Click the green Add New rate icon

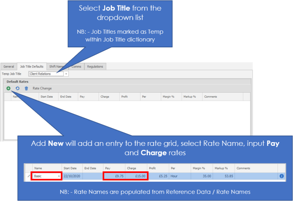pos(8,88)
